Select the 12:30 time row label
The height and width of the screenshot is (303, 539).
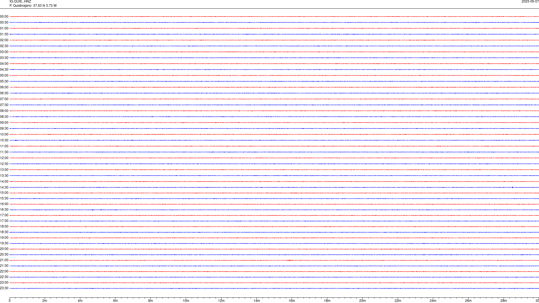click(4, 164)
